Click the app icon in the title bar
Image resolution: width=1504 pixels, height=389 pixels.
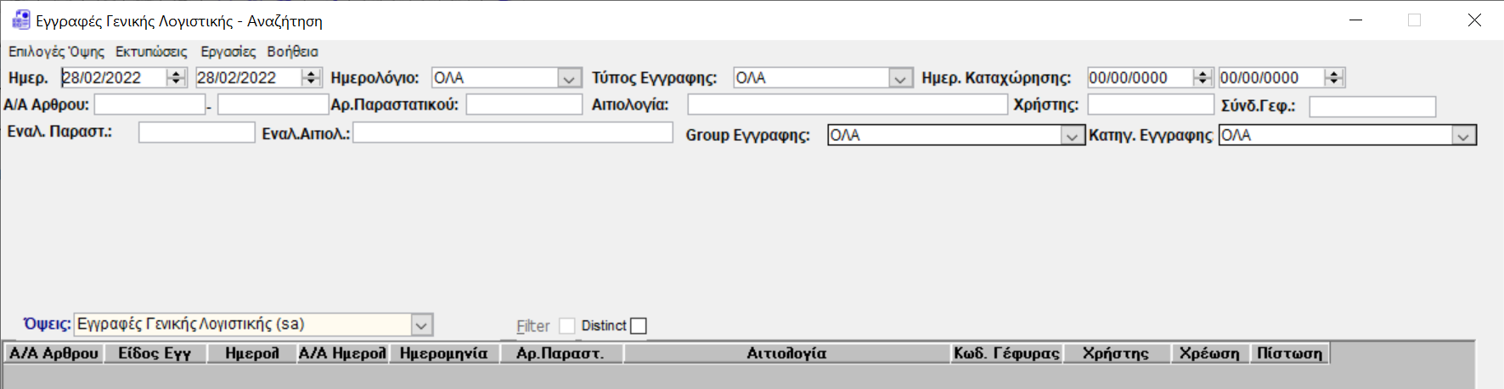tap(20, 20)
